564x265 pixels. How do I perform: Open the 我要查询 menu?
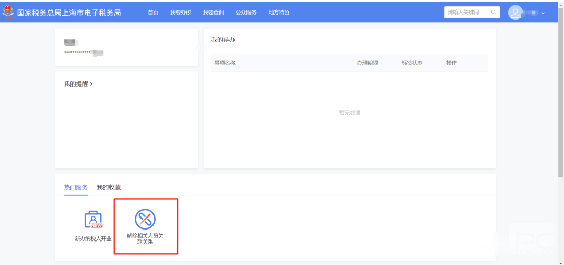214,13
